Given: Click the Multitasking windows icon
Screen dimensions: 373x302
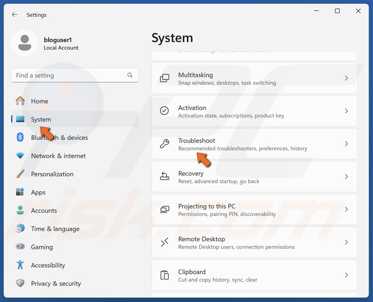Looking at the screenshot, I should [x=164, y=78].
